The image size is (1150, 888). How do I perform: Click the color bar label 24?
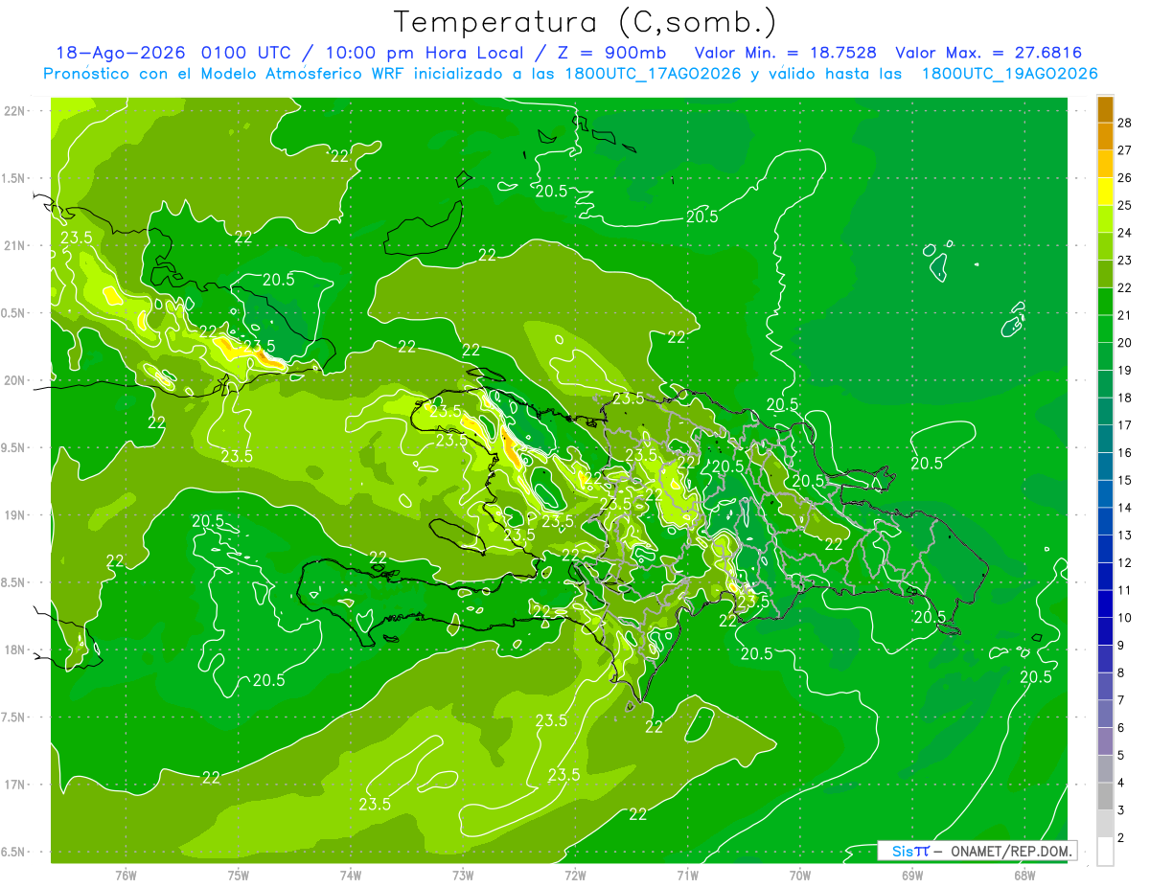point(1125,233)
